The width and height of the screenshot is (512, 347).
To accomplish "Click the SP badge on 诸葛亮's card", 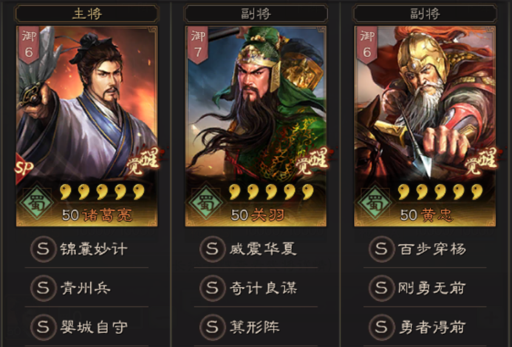I will (24, 168).
